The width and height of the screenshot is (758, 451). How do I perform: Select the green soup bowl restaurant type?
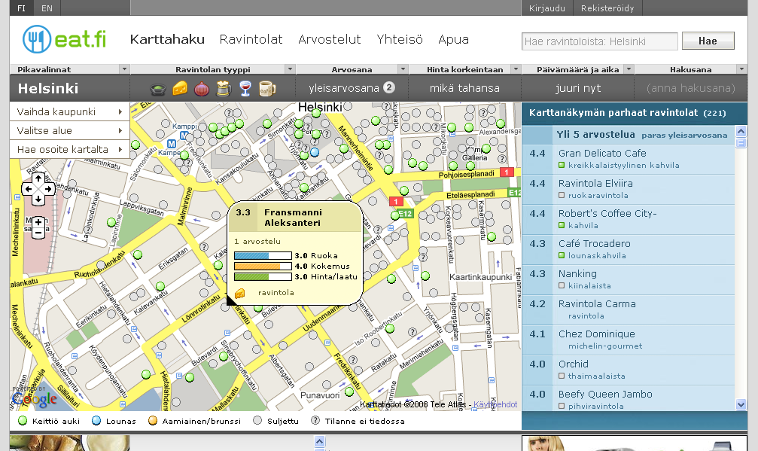(x=158, y=88)
